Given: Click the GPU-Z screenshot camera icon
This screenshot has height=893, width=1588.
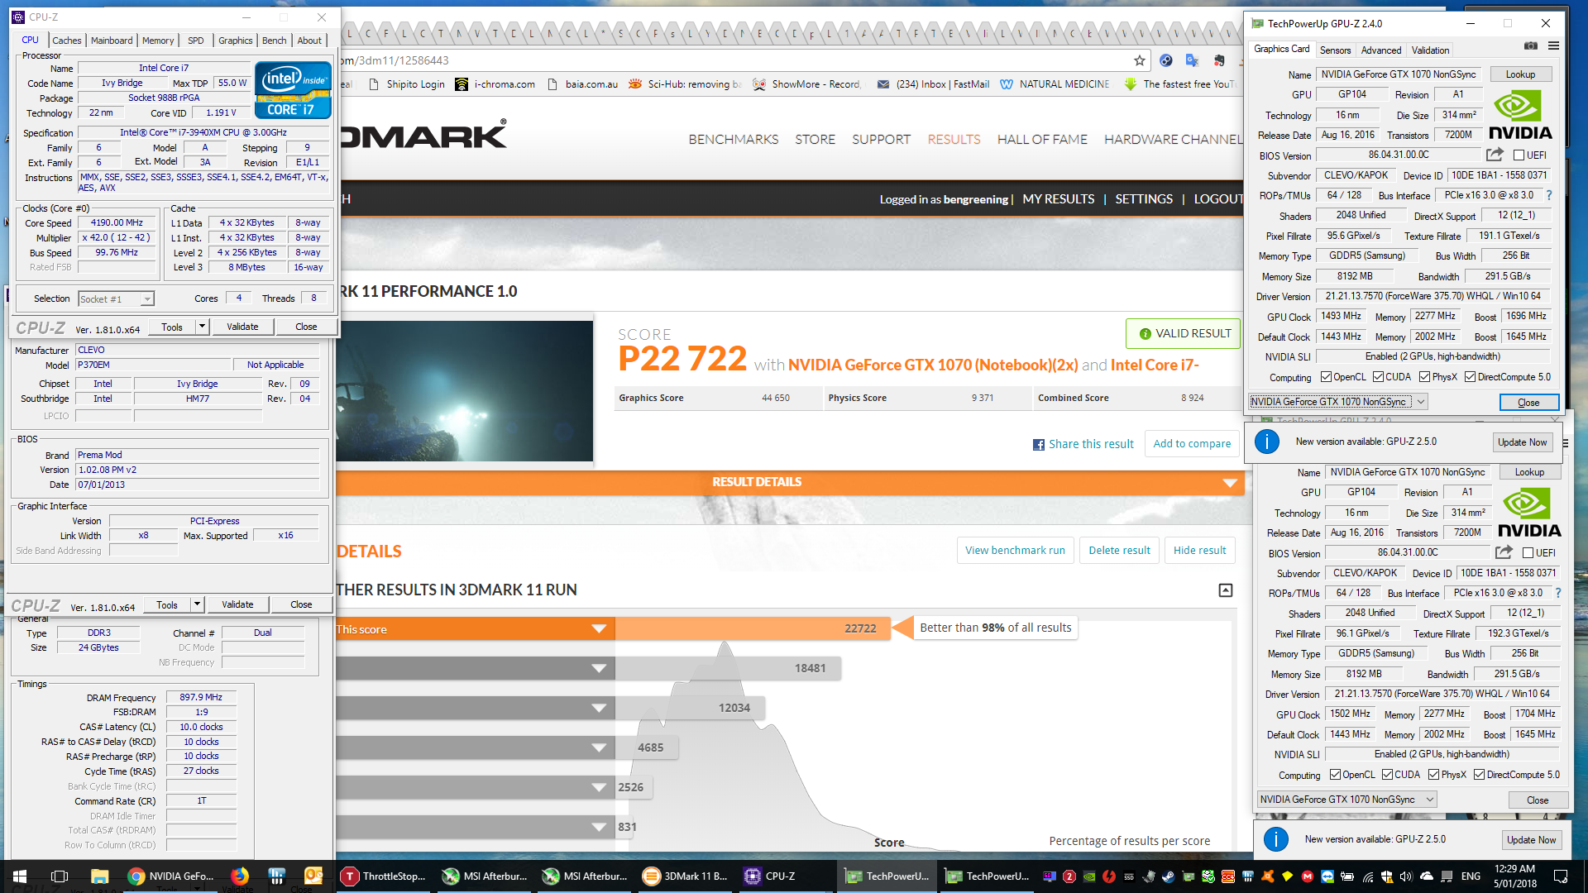Looking at the screenshot, I should point(1531,46).
